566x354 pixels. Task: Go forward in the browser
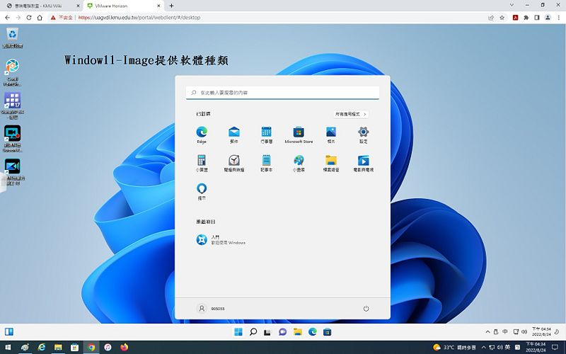[18, 17]
